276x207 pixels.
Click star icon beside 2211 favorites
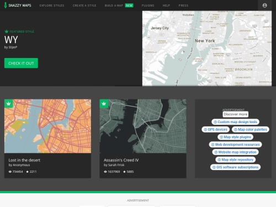click(28, 172)
